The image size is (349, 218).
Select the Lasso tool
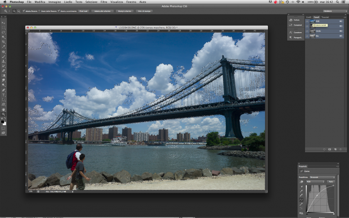(x=3, y=33)
